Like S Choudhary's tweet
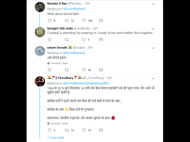The image size is (190, 142). coord(84,130)
